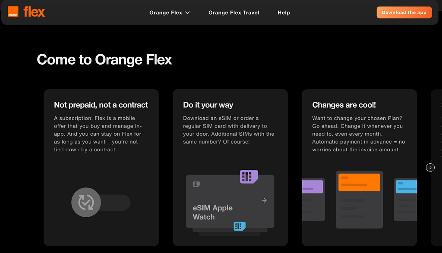Click the text 'same number? Of course!'
Screen dimensions: 442x253
pos(216,142)
